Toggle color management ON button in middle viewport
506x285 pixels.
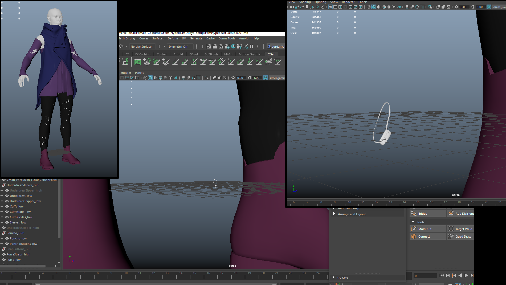click(266, 78)
